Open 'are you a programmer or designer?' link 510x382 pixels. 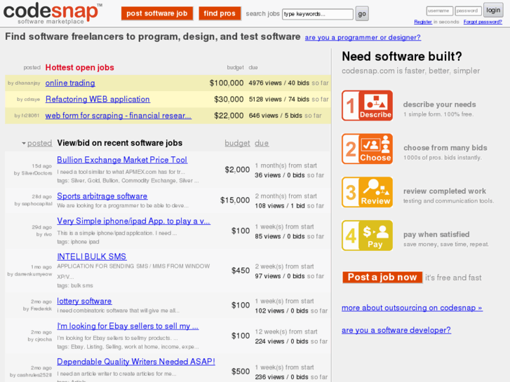click(x=363, y=37)
